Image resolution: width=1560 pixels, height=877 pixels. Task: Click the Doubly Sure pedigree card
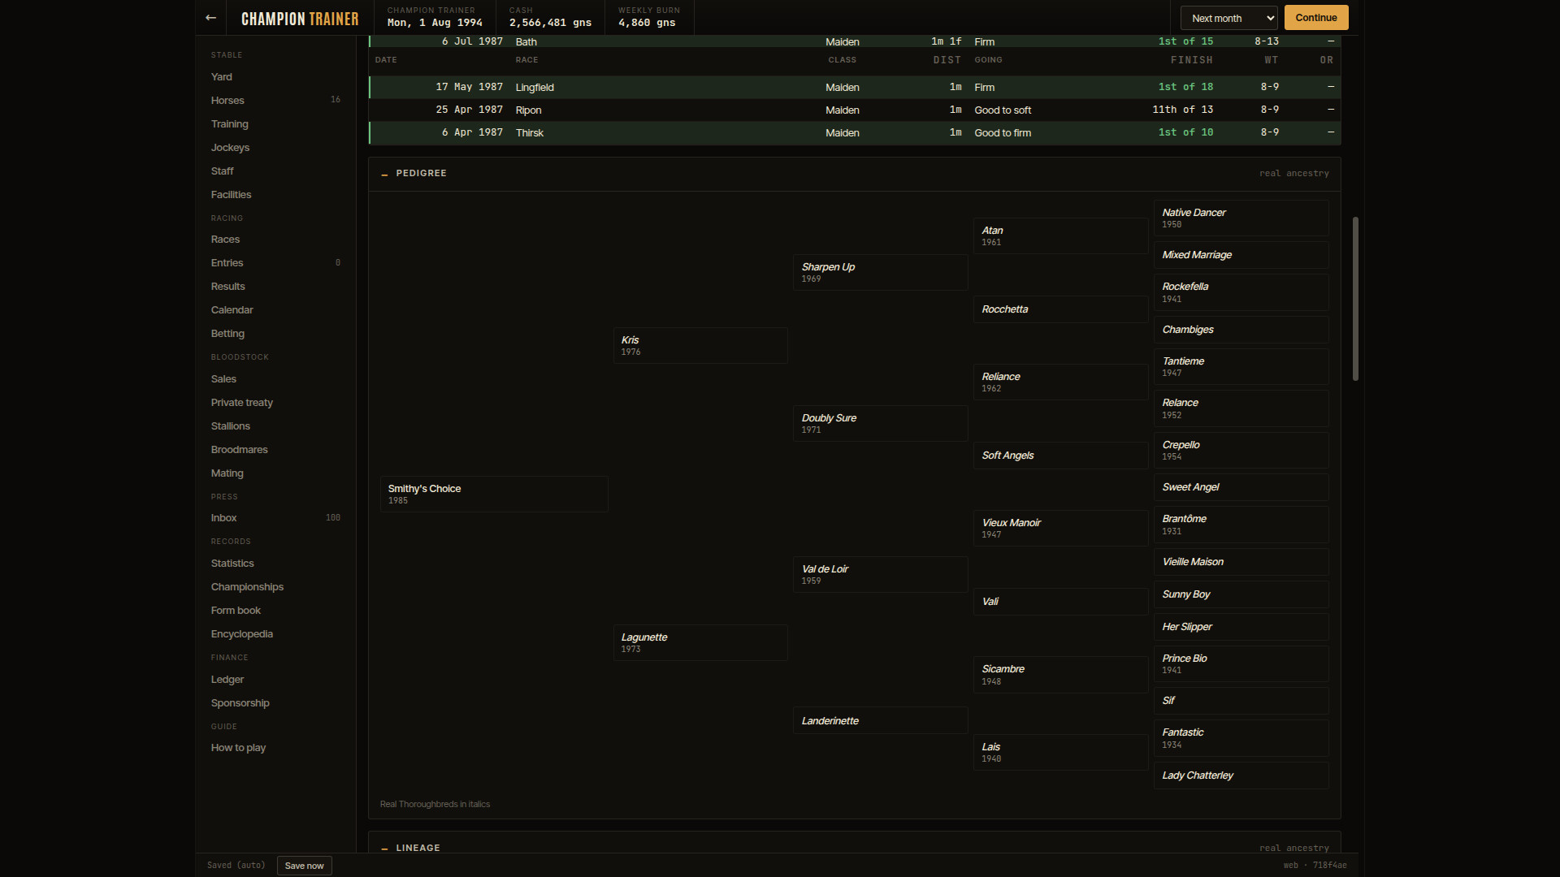point(880,424)
